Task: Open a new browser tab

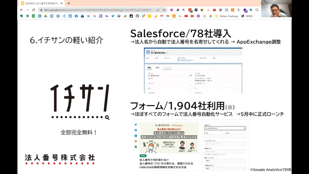Action: point(68,3)
